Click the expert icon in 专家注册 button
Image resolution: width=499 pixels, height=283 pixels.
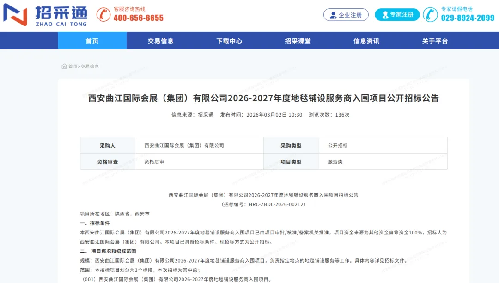pos(385,15)
